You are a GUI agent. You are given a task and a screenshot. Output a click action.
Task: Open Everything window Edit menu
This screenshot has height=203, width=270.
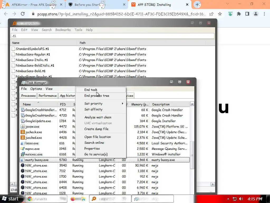point(24,30)
